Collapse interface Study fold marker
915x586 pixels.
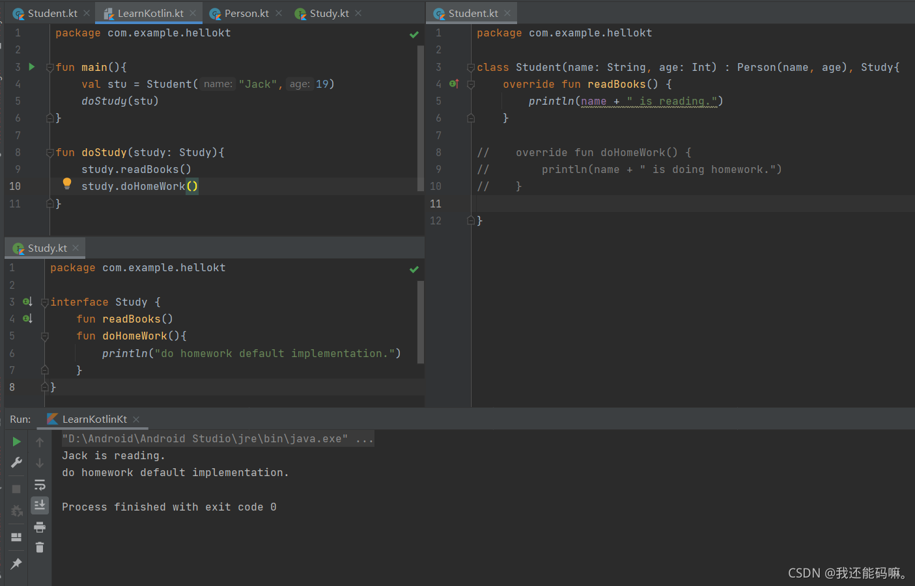point(44,302)
